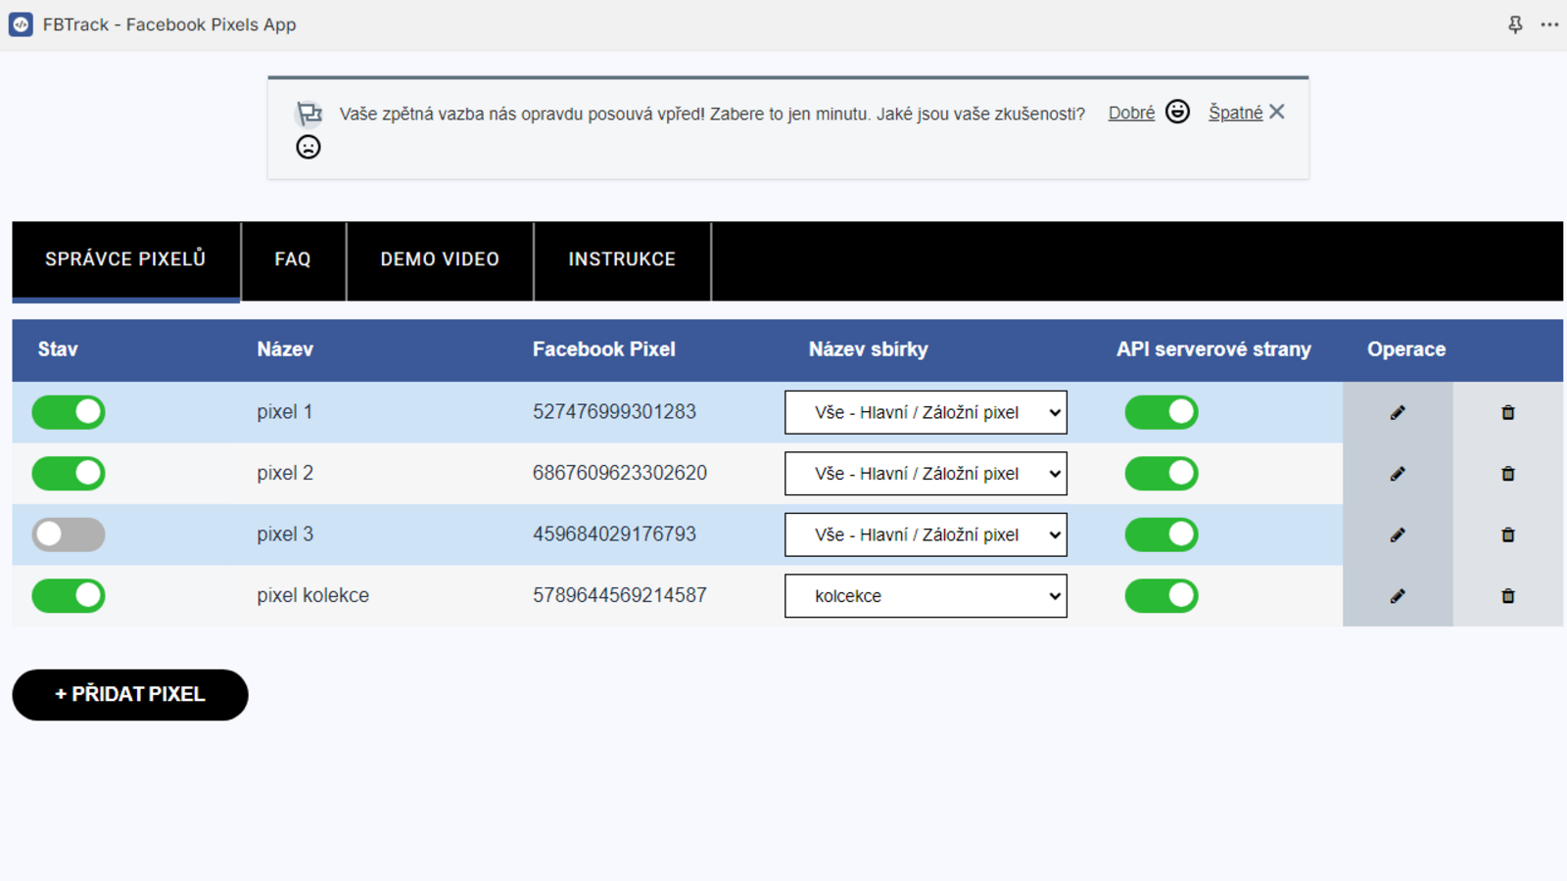Click the name 'pixel 1'
1567x881 pixels.
(284, 412)
